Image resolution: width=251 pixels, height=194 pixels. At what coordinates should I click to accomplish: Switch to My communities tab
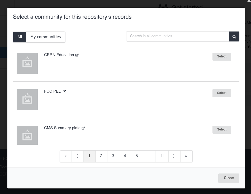46,37
